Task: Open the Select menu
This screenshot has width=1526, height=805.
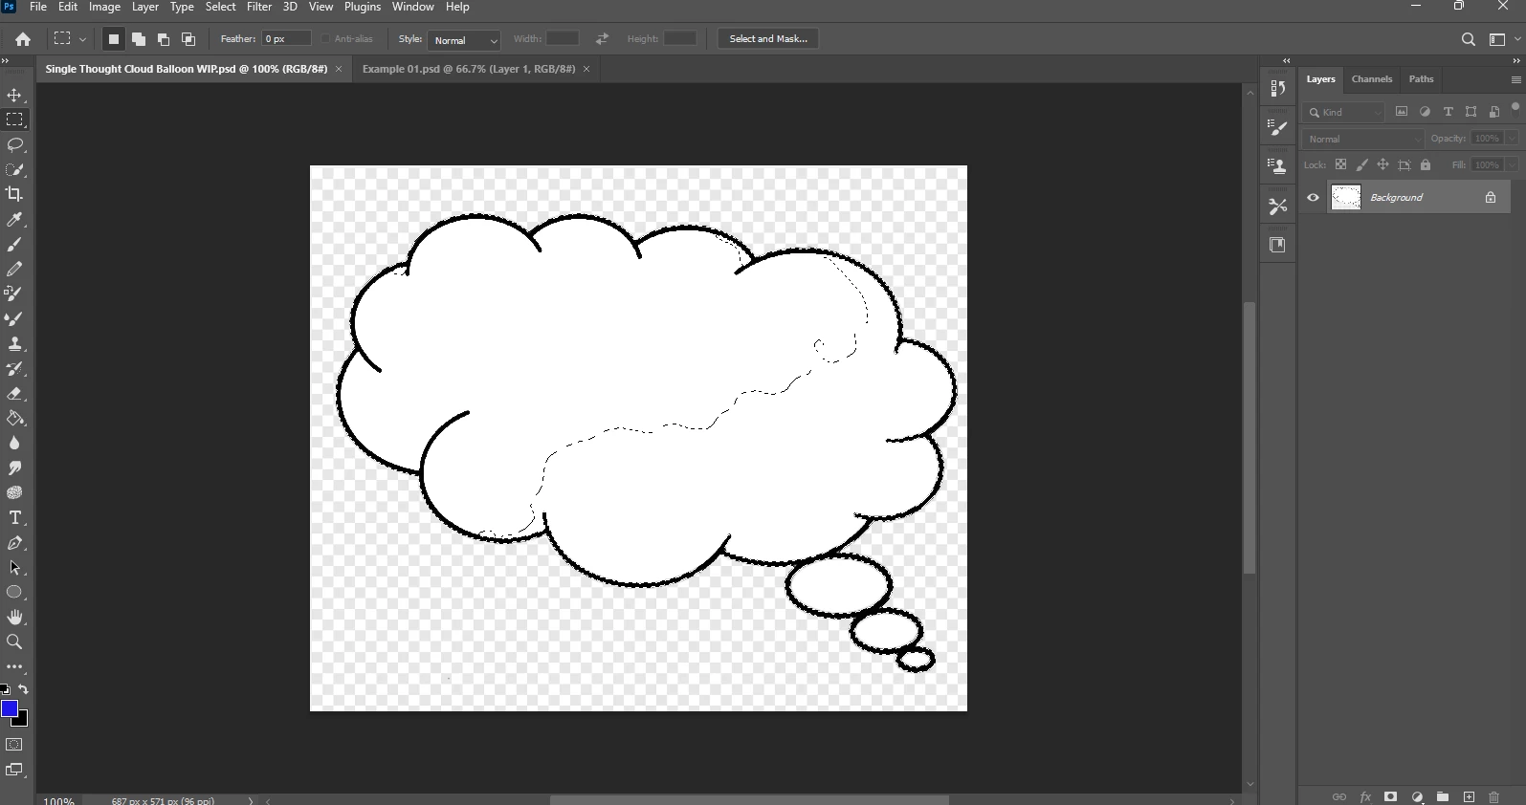Action: pyautogui.click(x=220, y=7)
